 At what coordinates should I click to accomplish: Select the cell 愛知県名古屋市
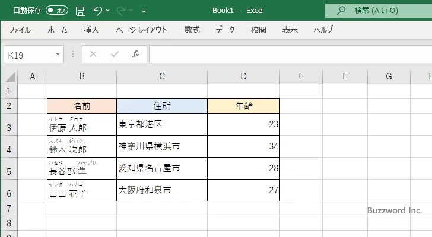click(x=162, y=168)
